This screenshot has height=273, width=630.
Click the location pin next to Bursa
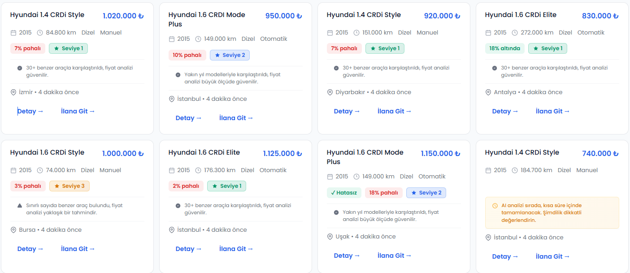coord(13,230)
